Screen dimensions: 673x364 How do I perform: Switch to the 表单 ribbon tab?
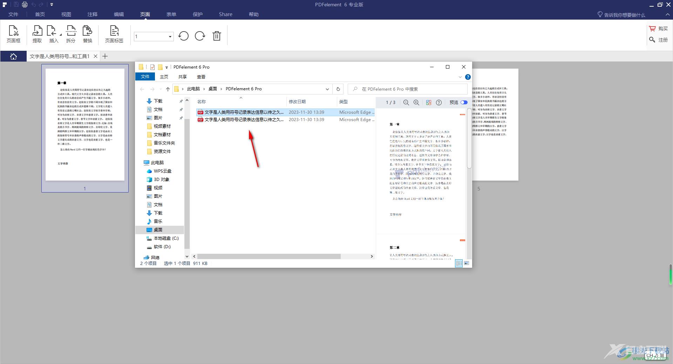pyautogui.click(x=171, y=14)
